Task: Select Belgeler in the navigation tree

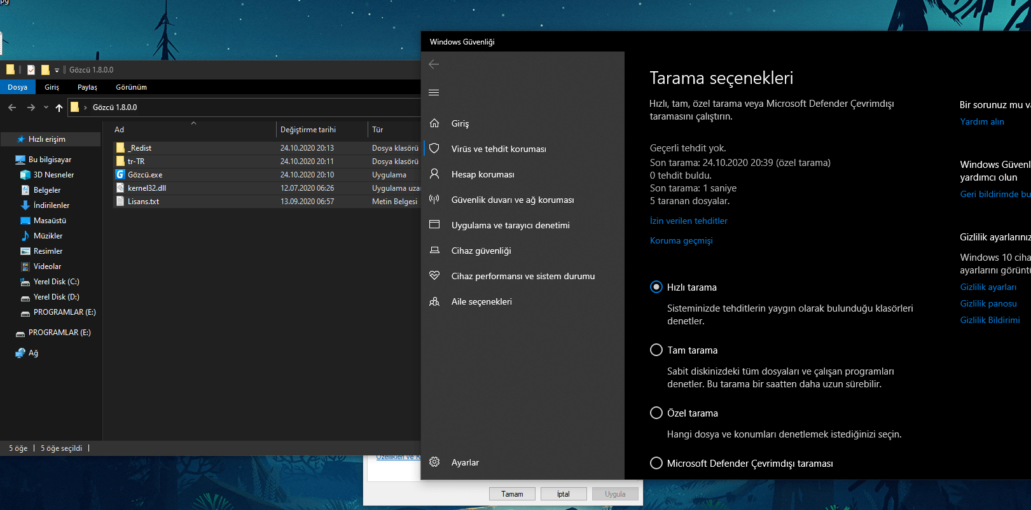Action: point(47,190)
